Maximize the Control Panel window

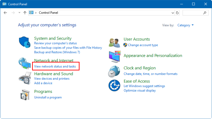point(193,4)
